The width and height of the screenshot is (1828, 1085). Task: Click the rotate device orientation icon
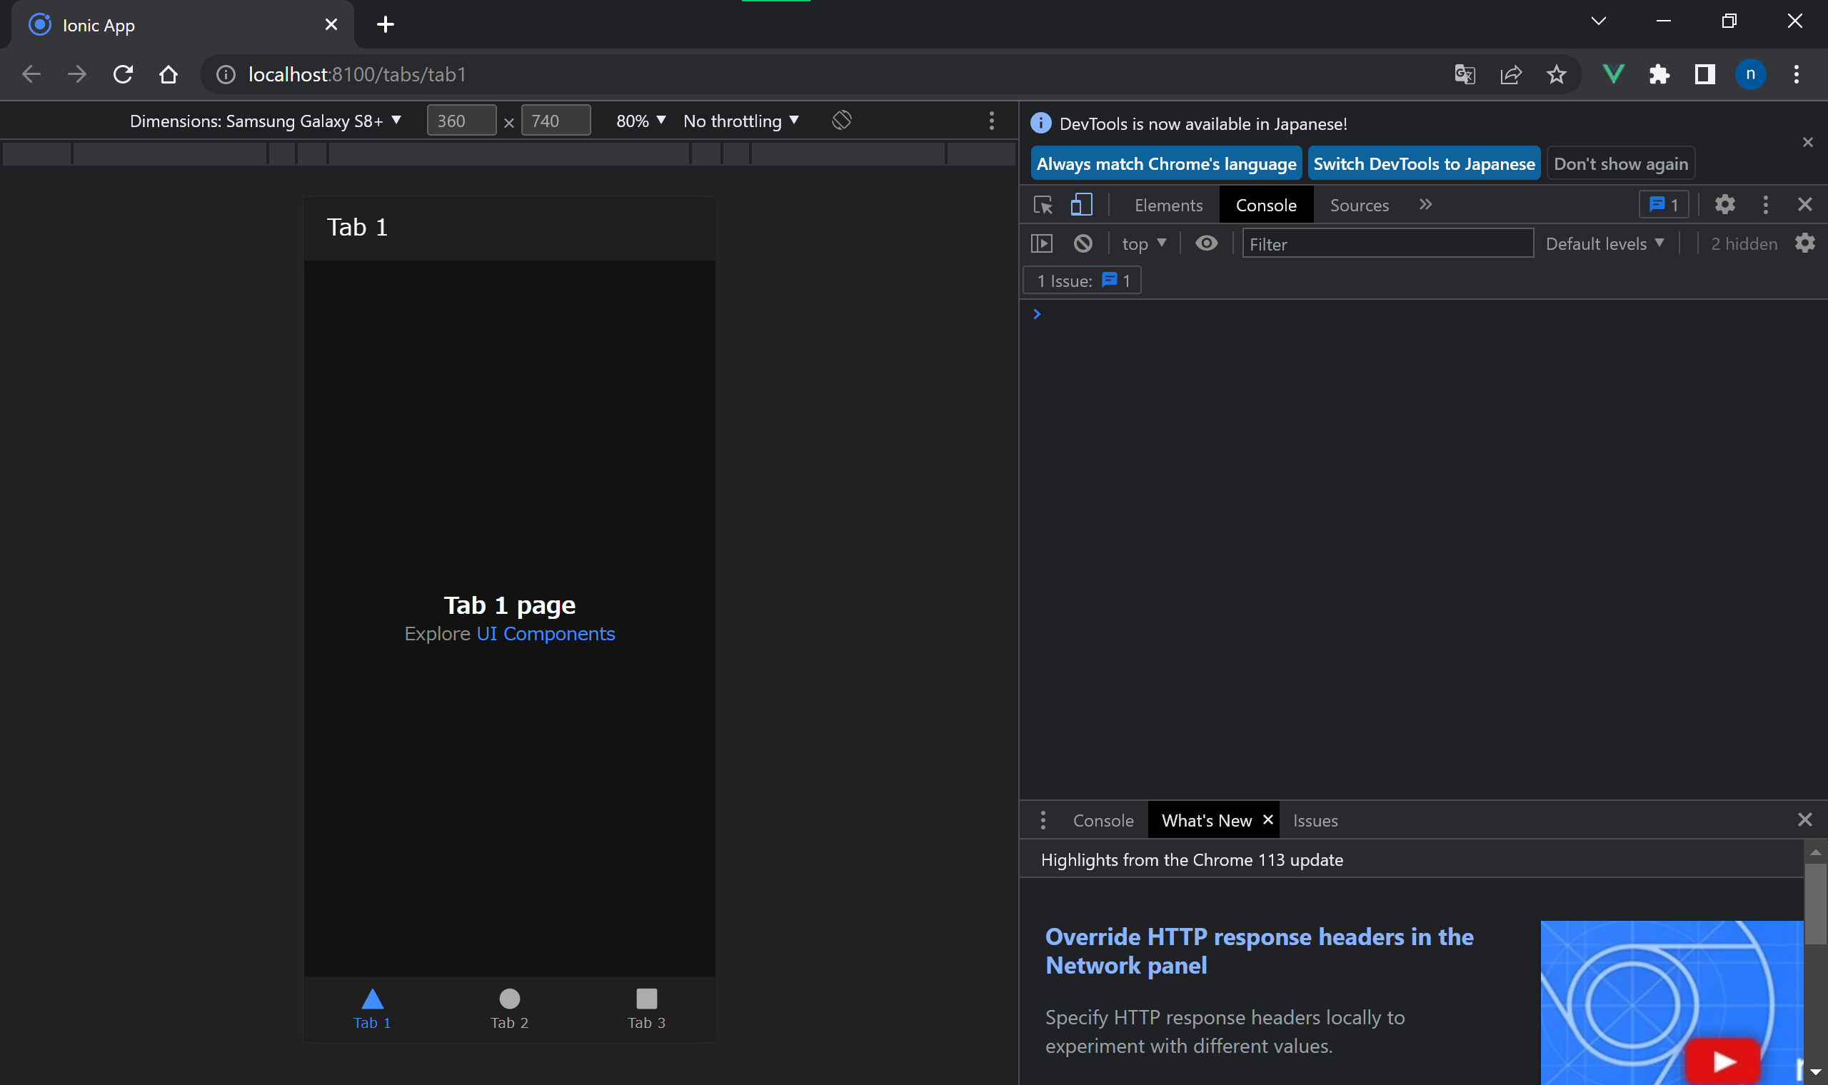842,120
